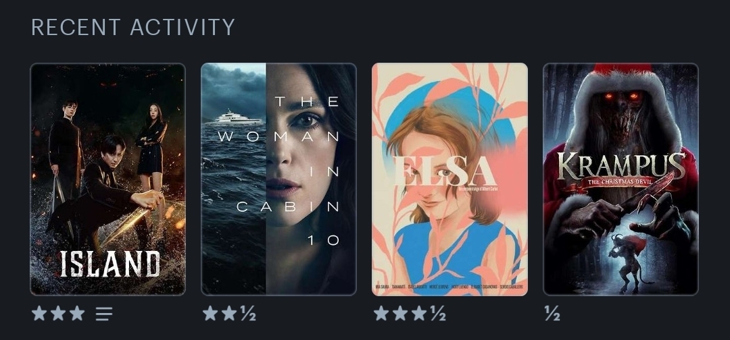The width and height of the screenshot is (730, 340).
Task: Click the ELSA title lettering on the poster
Action: pyautogui.click(x=445, y=171)
